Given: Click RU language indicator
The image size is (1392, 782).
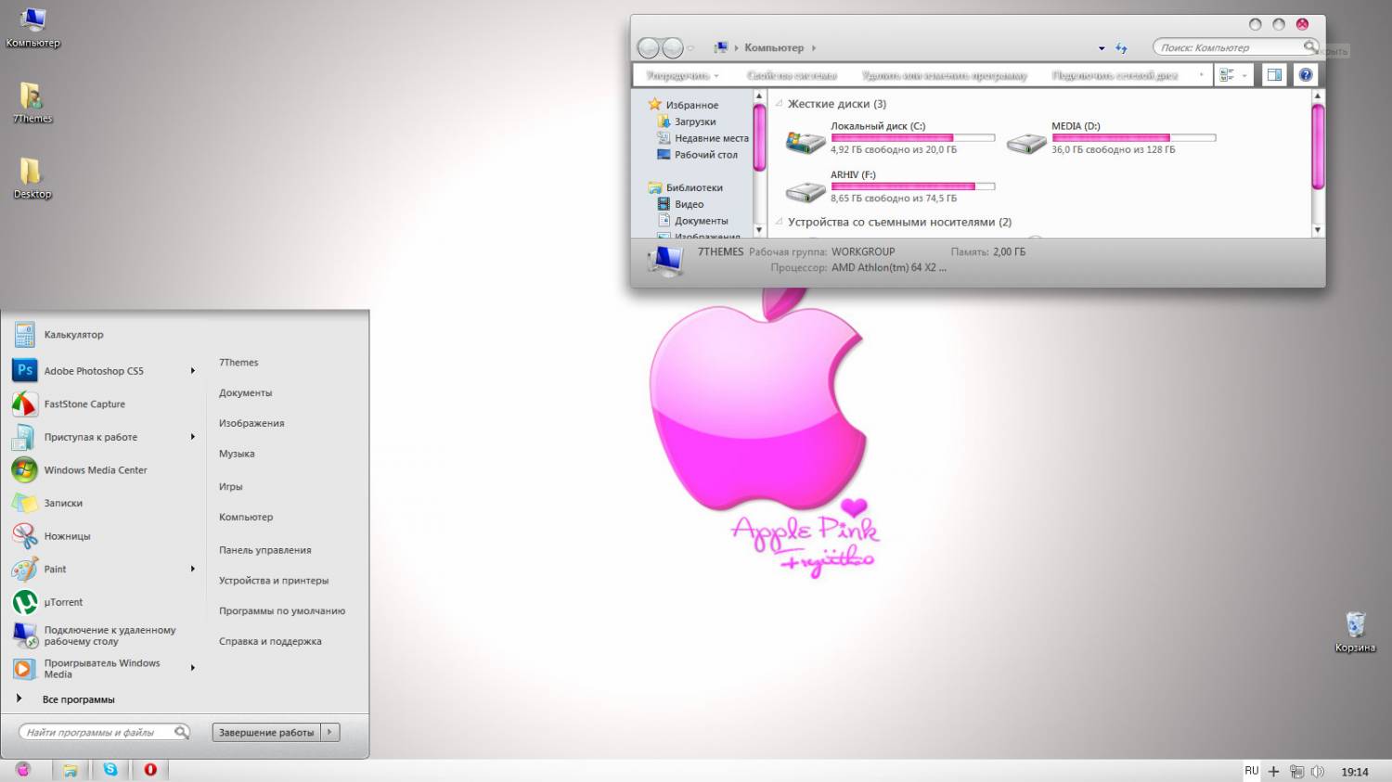Looking at the screenshot, I should [x=1252, y=771].
